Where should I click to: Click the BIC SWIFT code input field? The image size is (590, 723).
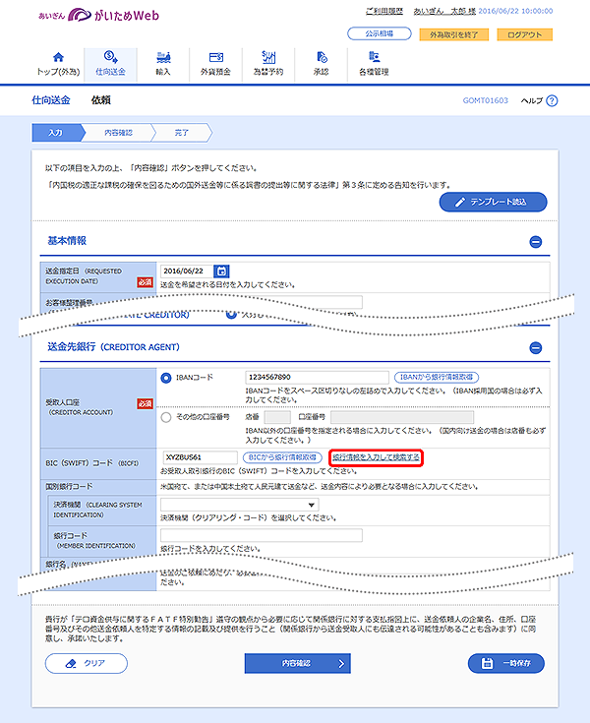(x=200, y=457)
